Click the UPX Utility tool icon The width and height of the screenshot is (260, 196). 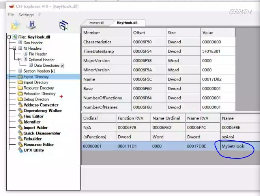tap(20, 150)
